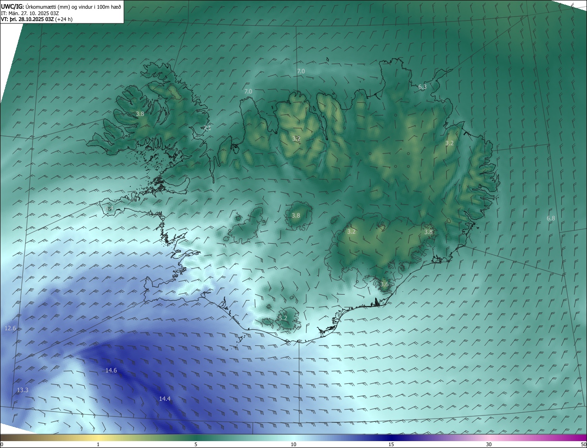Click the 14.6 precipitation value label
The image size is (587, 448).
coord(111,370)
